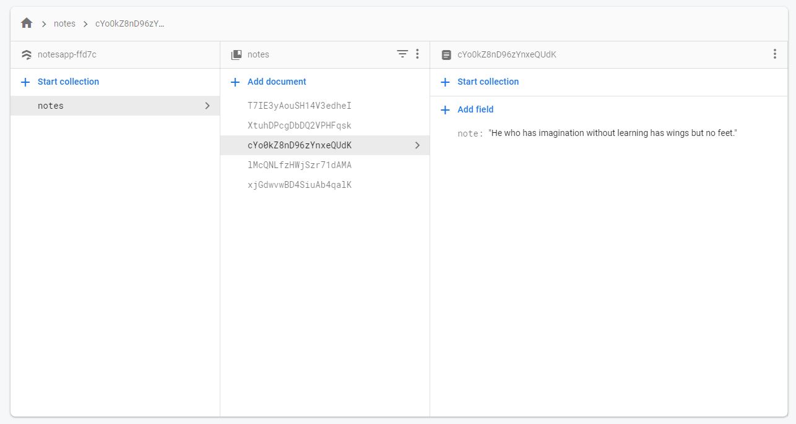Select document T7IE3yAouSH14V3edheI
This screenshot has height=424, width=796.
coord(300,106)
